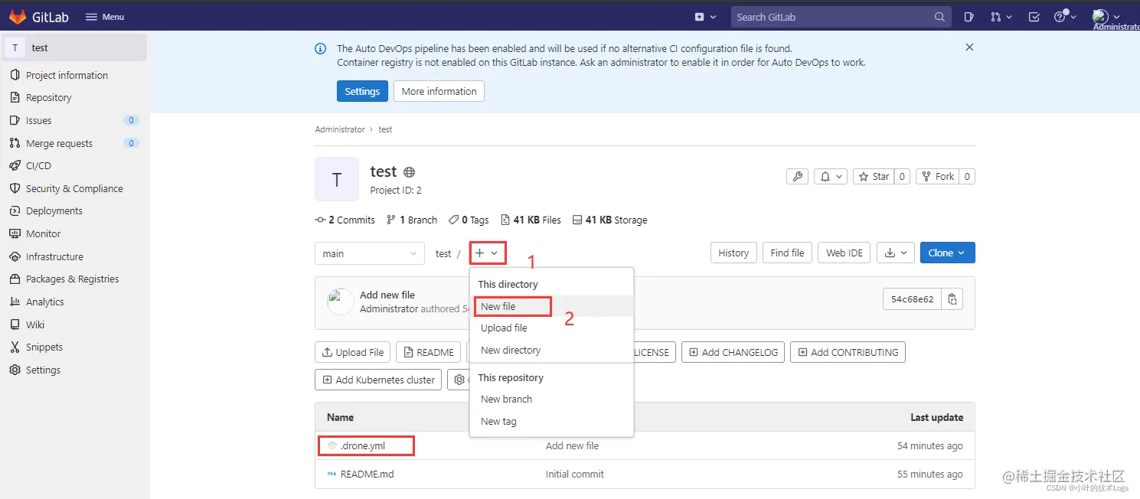Open the Initial commit message link
The height and width of the screenshot is (499, 1140).
point(575,474)
